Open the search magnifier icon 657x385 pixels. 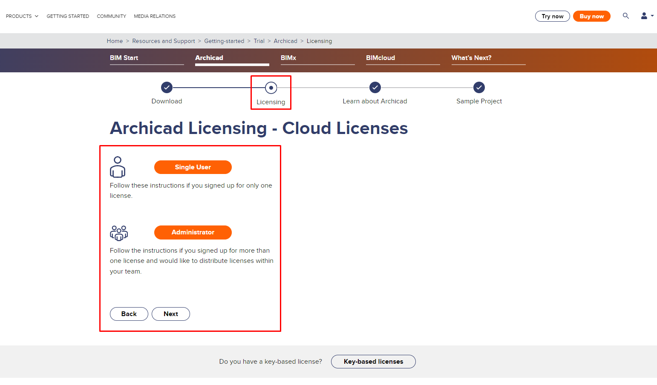tap(625, 16)
